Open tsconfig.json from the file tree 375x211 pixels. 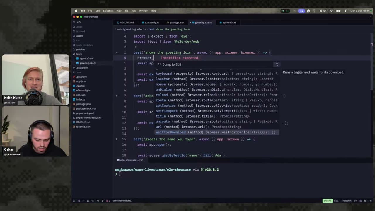(x=83, y=127)
